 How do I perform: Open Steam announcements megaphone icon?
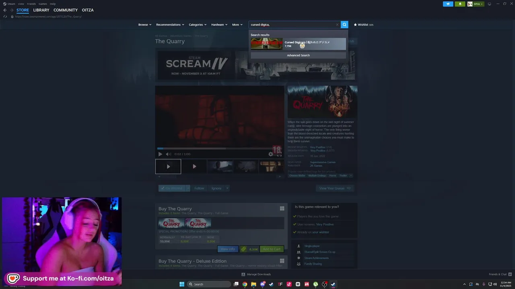(x=448, y=4)
